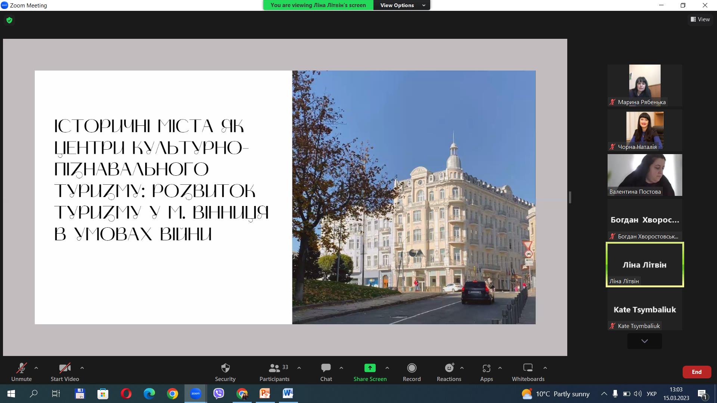This screenshot has height=403, width=717.
Task: Open the Apps icon
Action: (486, 368)
